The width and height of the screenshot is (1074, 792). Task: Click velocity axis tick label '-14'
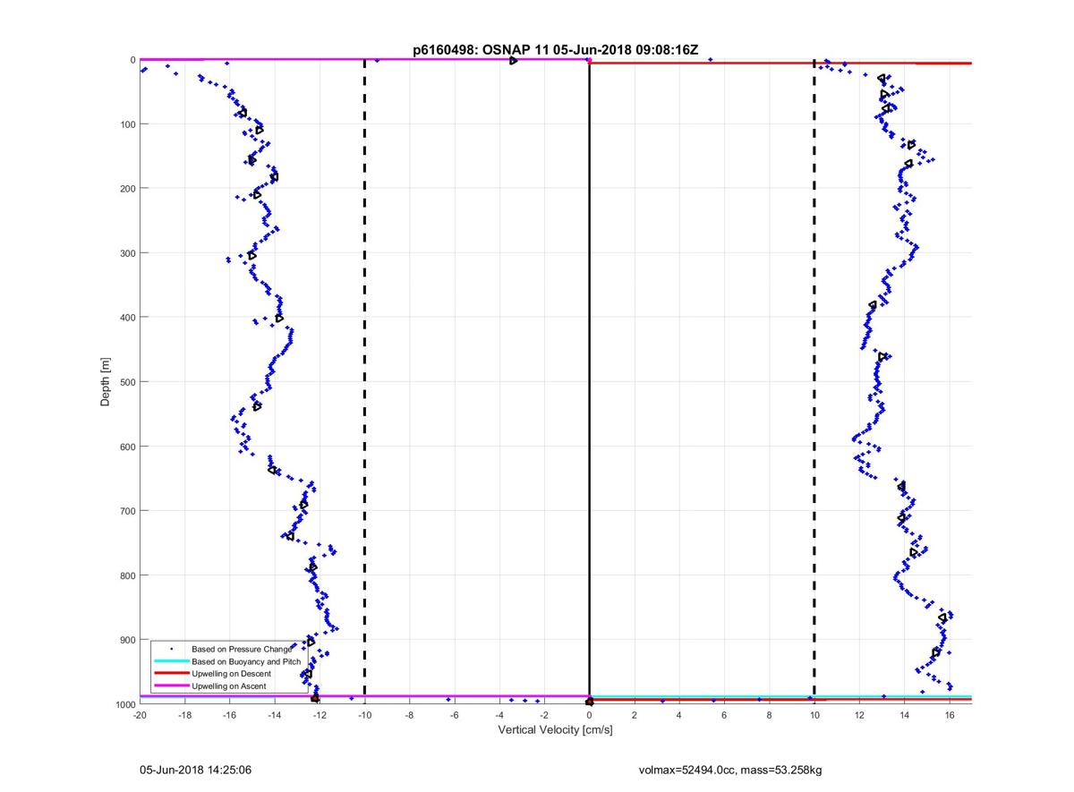pos(275,715)
